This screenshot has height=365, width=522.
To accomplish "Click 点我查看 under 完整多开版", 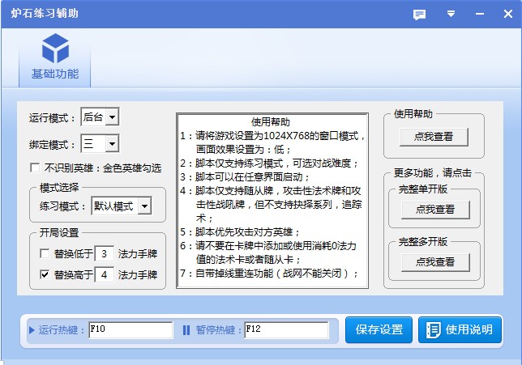I will tap(435, 262).
